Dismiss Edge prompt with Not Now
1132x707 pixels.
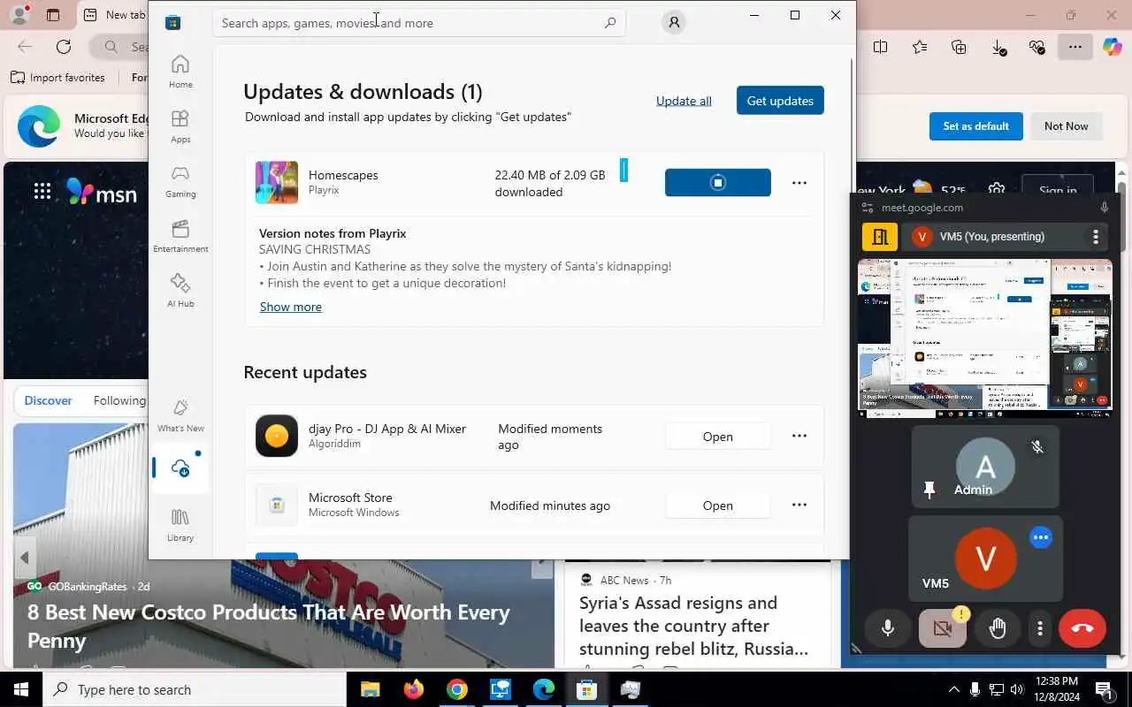[1066, 126]
